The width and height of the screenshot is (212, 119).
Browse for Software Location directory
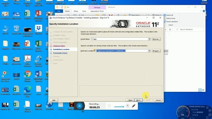[156, 51]
